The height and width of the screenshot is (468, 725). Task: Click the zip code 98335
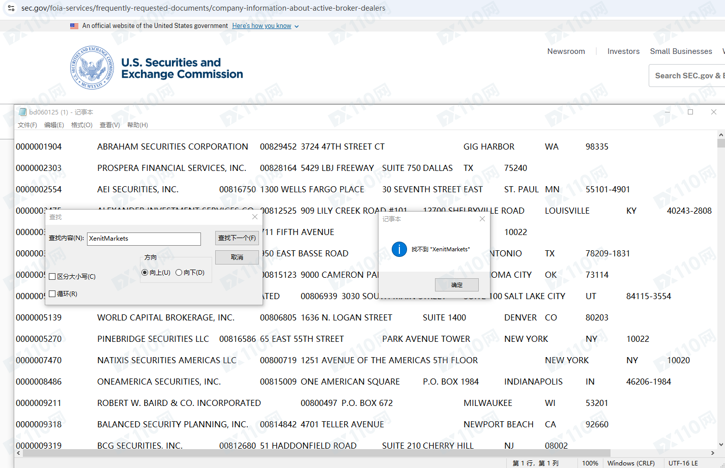pyautogui.click(x=597, y=147)
